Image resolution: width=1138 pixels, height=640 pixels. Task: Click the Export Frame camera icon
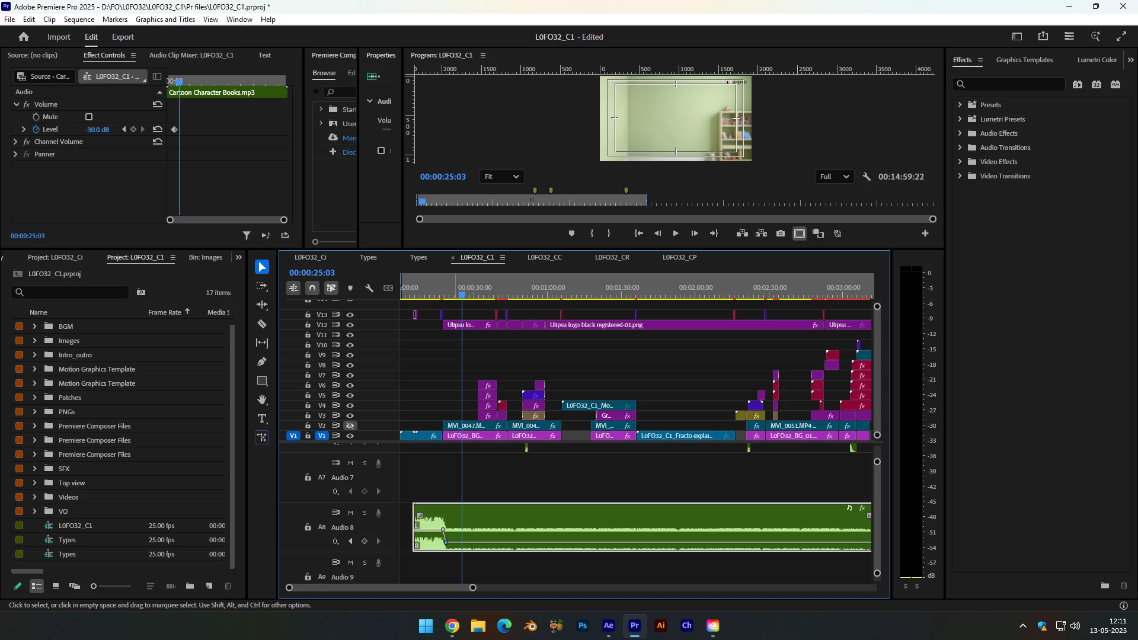tap(781, 234)
